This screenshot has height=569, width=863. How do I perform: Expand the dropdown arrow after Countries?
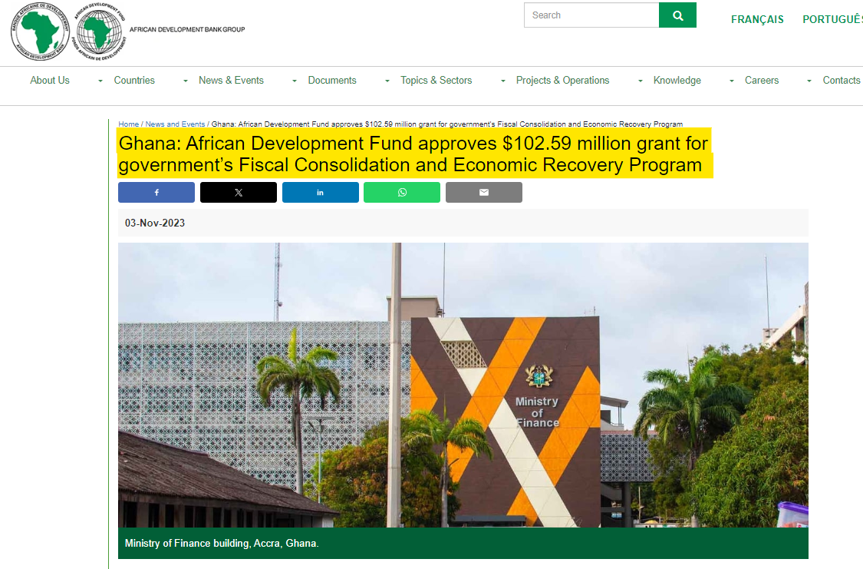point(186,81)
